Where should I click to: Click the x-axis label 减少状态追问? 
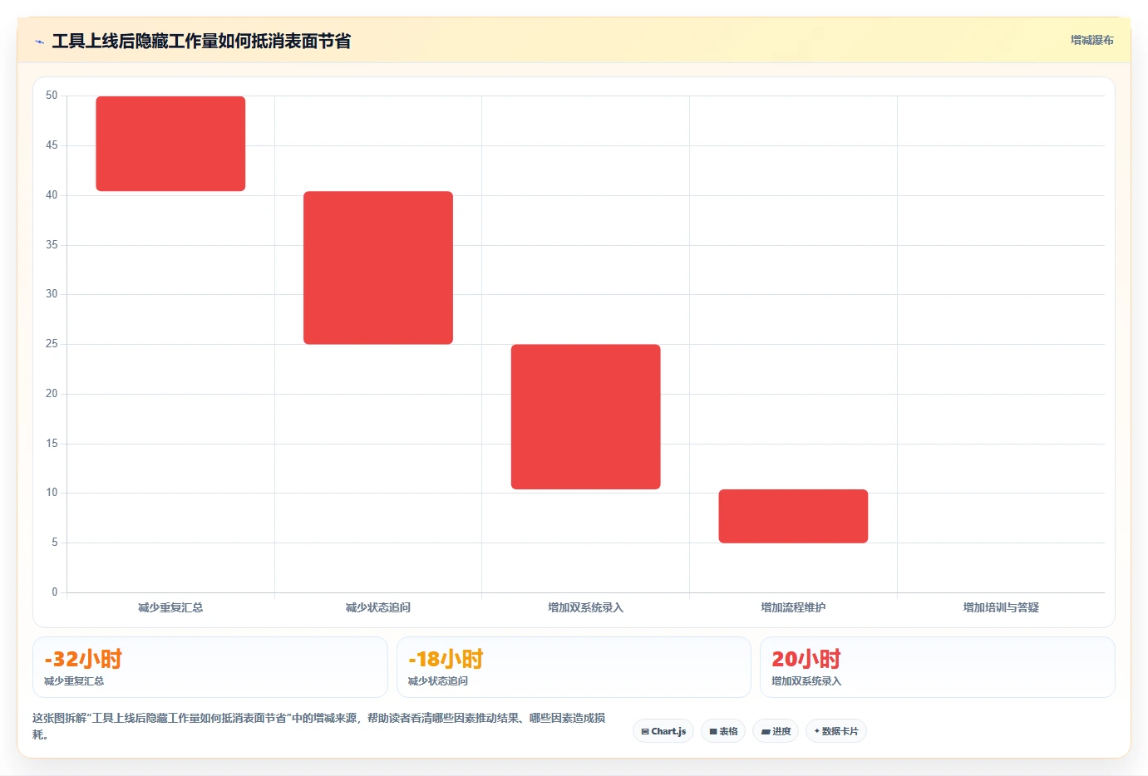point(378,607)
